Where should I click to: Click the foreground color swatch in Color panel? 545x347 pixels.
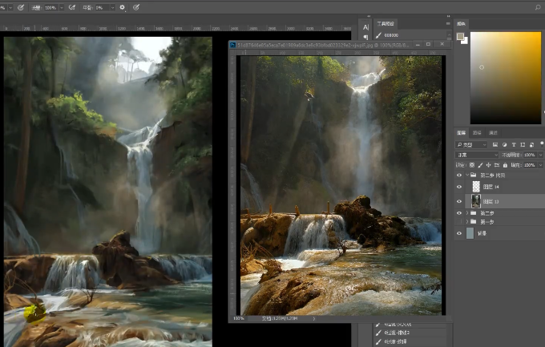tap(460, 36)
